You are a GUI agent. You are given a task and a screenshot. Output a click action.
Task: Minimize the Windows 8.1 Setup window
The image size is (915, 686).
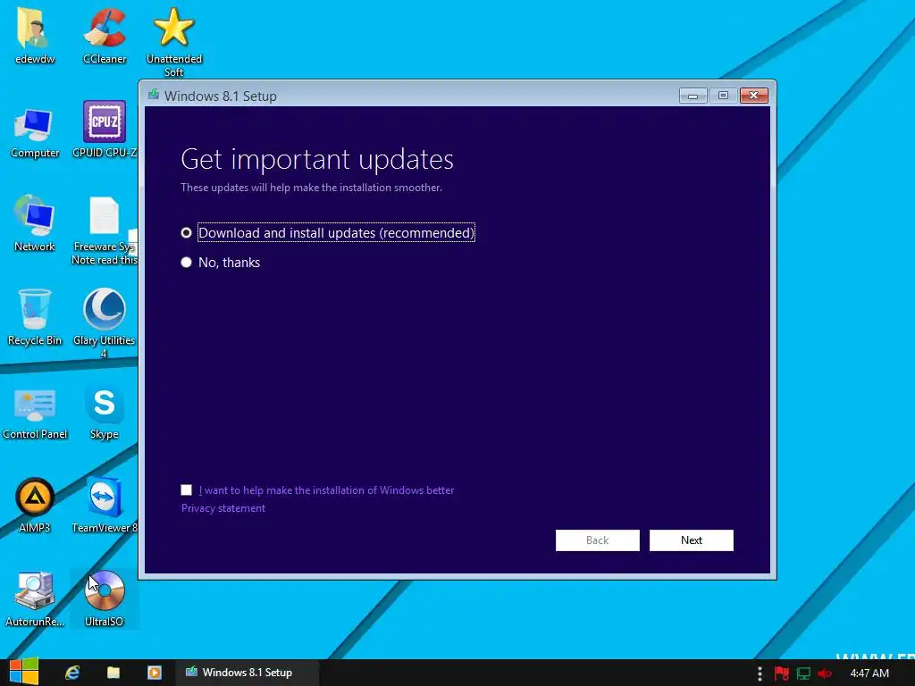pyautogui.click(x=693, y=96)
